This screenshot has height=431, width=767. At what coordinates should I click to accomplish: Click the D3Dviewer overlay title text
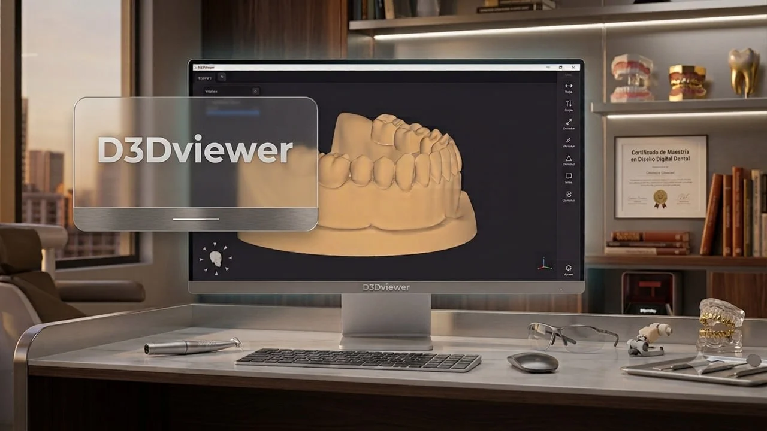[x=195, y=150]
